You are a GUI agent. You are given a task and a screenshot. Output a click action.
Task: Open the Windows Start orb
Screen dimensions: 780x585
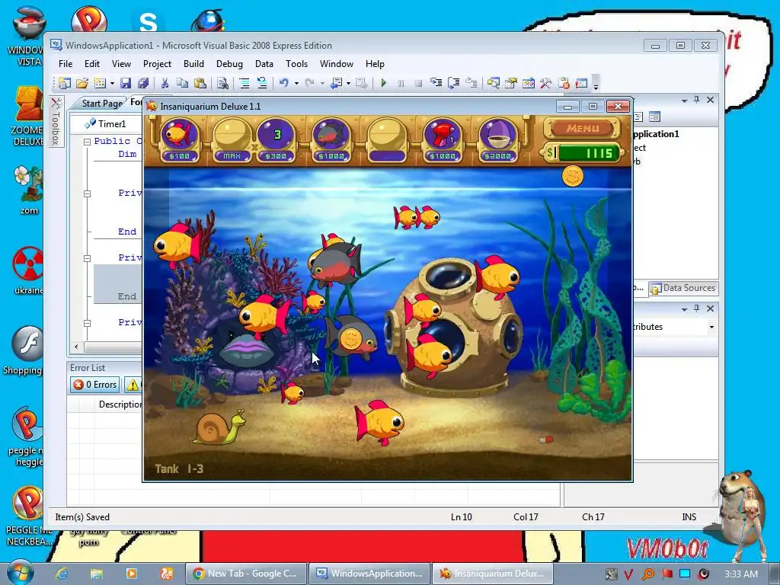[x=20, y=573]
